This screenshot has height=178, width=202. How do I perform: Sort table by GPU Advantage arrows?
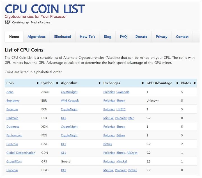pos(177,83)
